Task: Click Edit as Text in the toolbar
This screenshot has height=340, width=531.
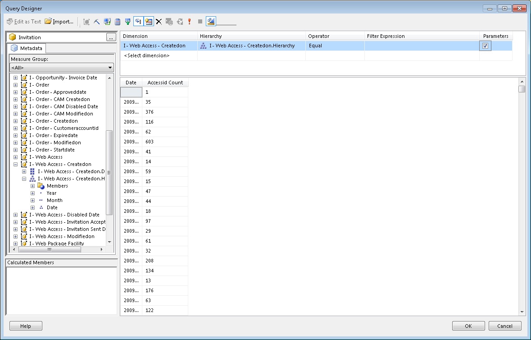Action: [x=24, y=21]
